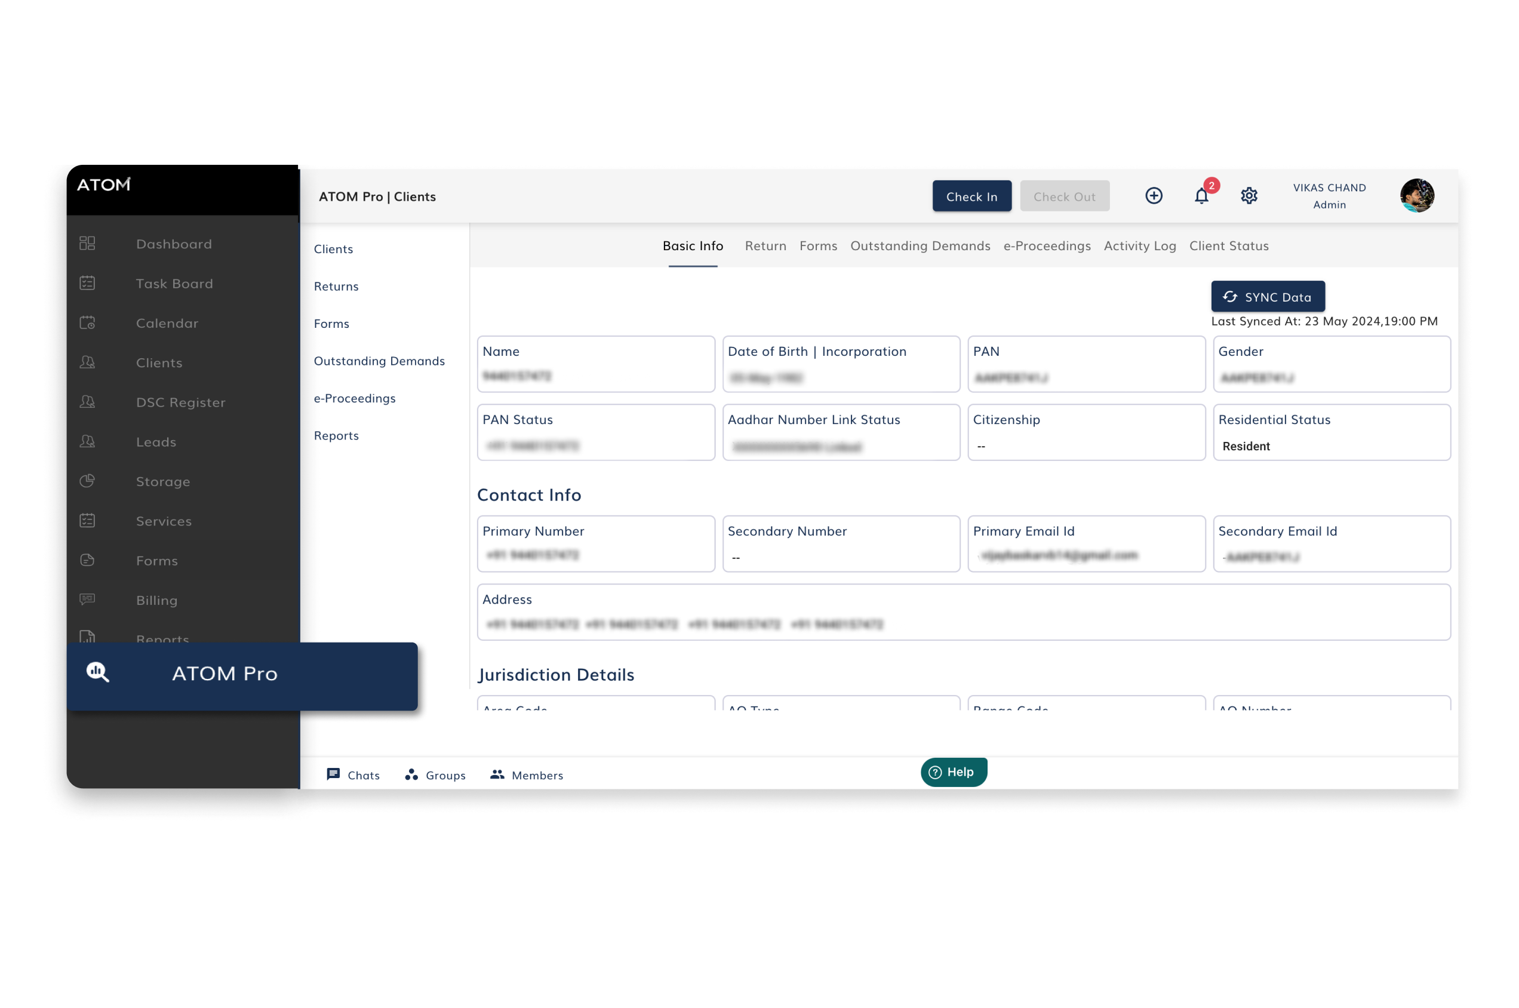Image resolution: width=1519 pixels, height=1008 pixels.
Task: Click the Forms sidebar icon
Action: [87, 560]
